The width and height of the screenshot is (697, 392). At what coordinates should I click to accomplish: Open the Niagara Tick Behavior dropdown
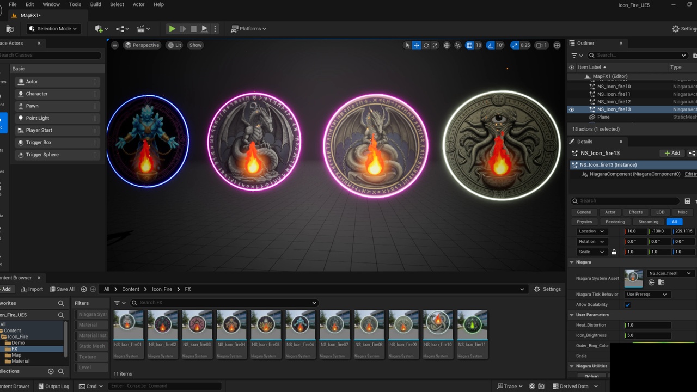point(648,295)
